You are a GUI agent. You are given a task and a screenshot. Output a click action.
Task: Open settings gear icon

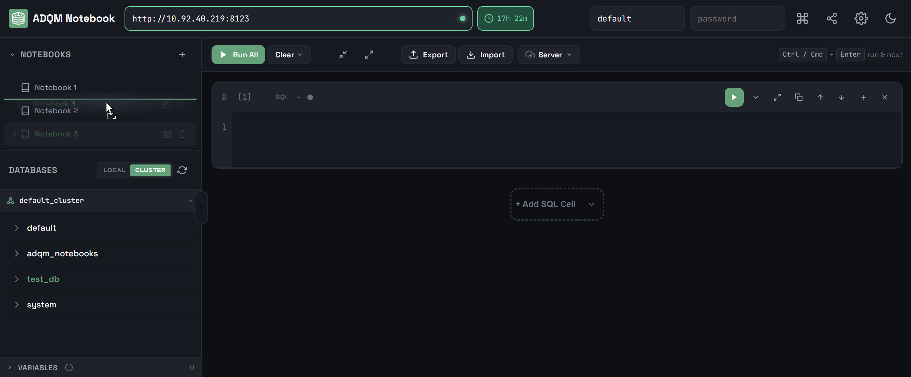861,18
